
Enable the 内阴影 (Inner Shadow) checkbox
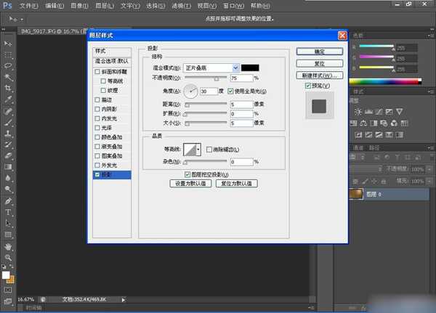(x=98, y=118)
